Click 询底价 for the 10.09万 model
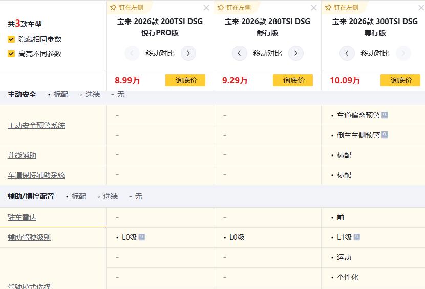 [400, 80]
